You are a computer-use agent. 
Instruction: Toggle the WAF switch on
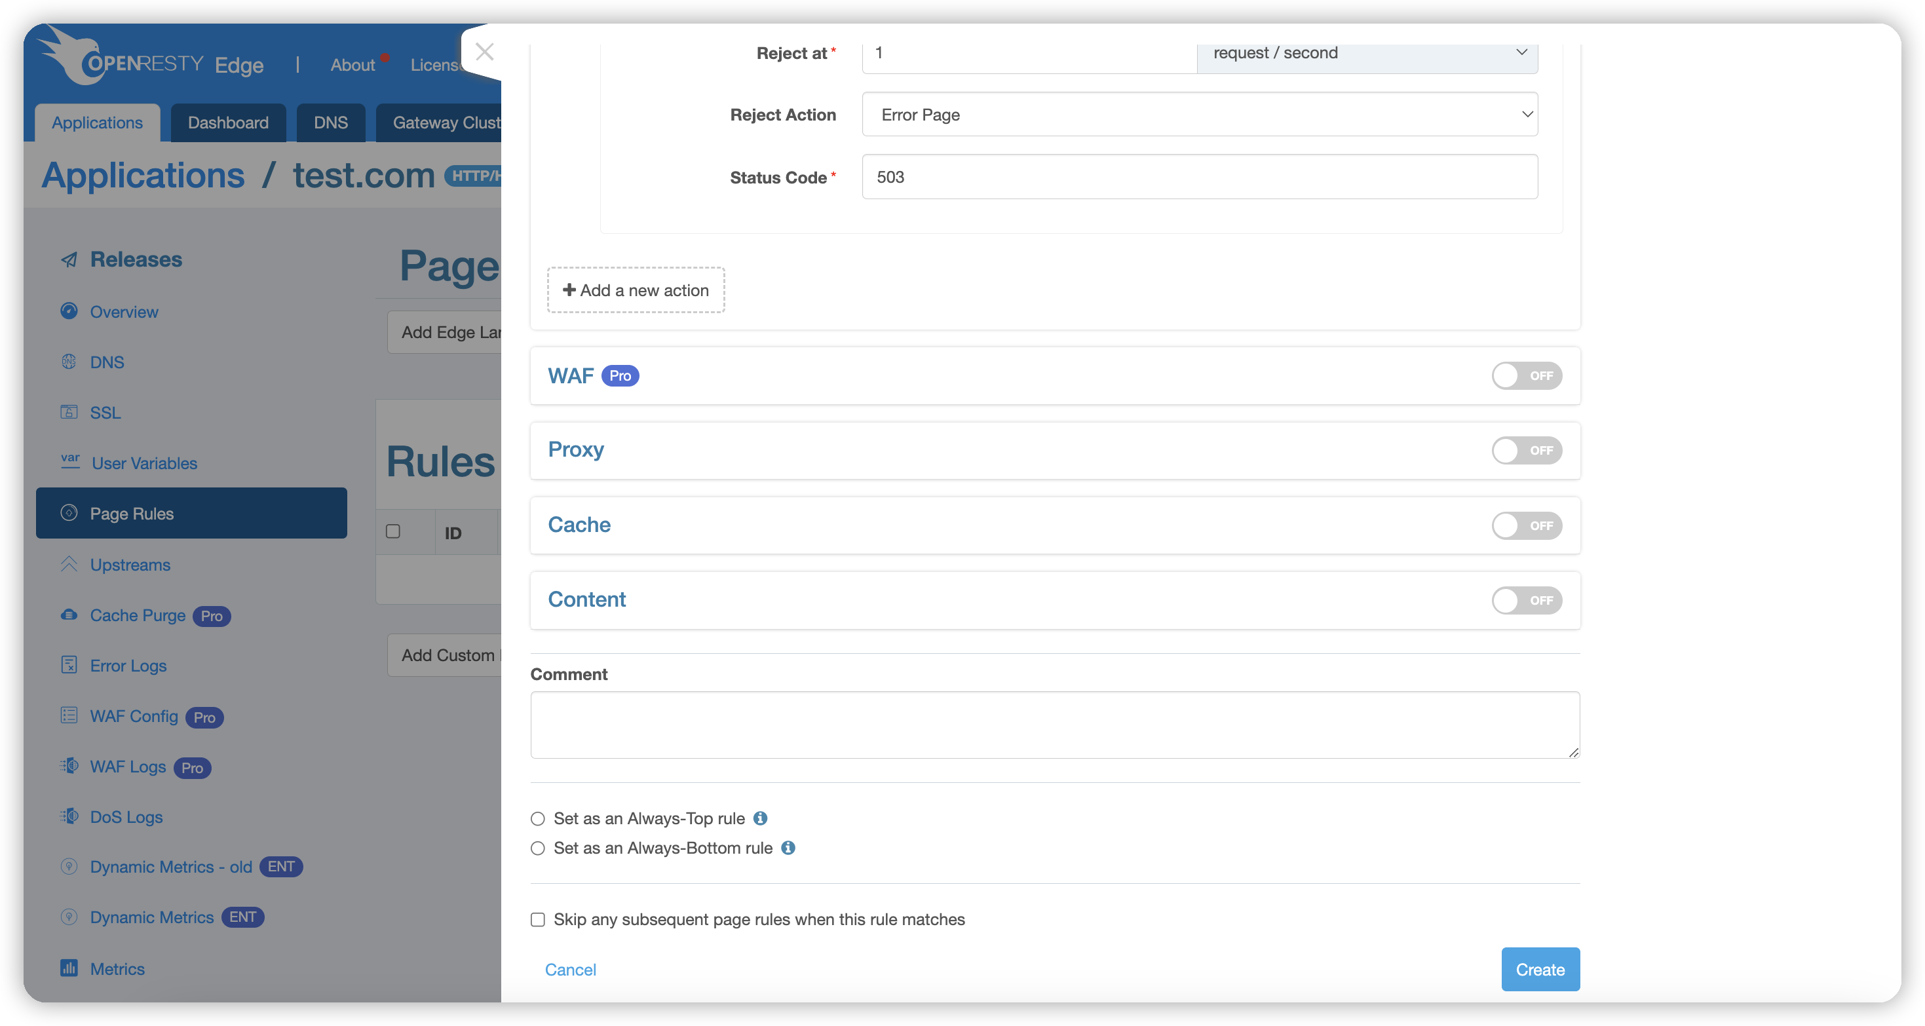pos(1527,376)
